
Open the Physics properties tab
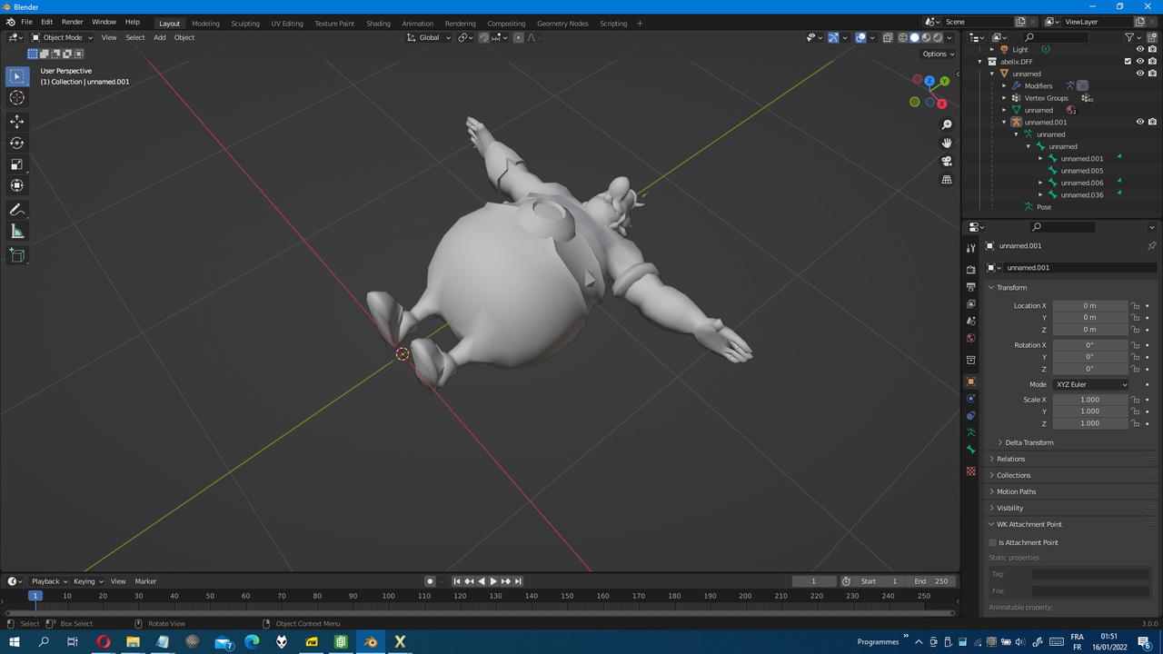[x=970, y=399]
